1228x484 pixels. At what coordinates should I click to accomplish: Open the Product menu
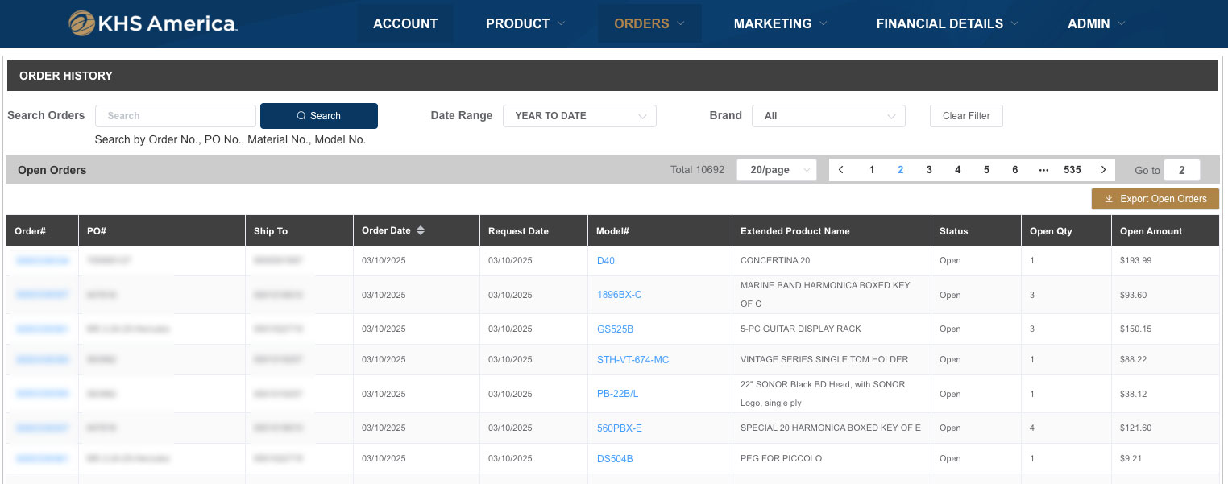[x=525, y=23]
